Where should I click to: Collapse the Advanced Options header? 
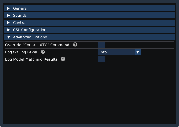coord(89,37)
